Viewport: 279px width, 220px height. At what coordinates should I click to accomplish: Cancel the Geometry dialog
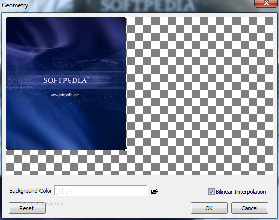[250, 208]
